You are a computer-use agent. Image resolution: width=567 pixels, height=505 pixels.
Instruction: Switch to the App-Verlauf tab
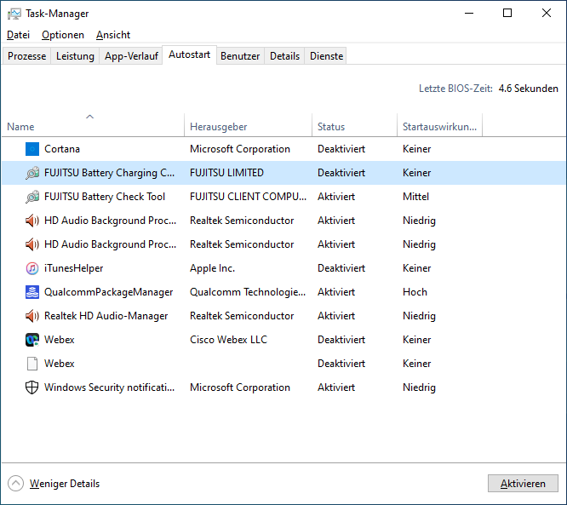coord(131,56)
